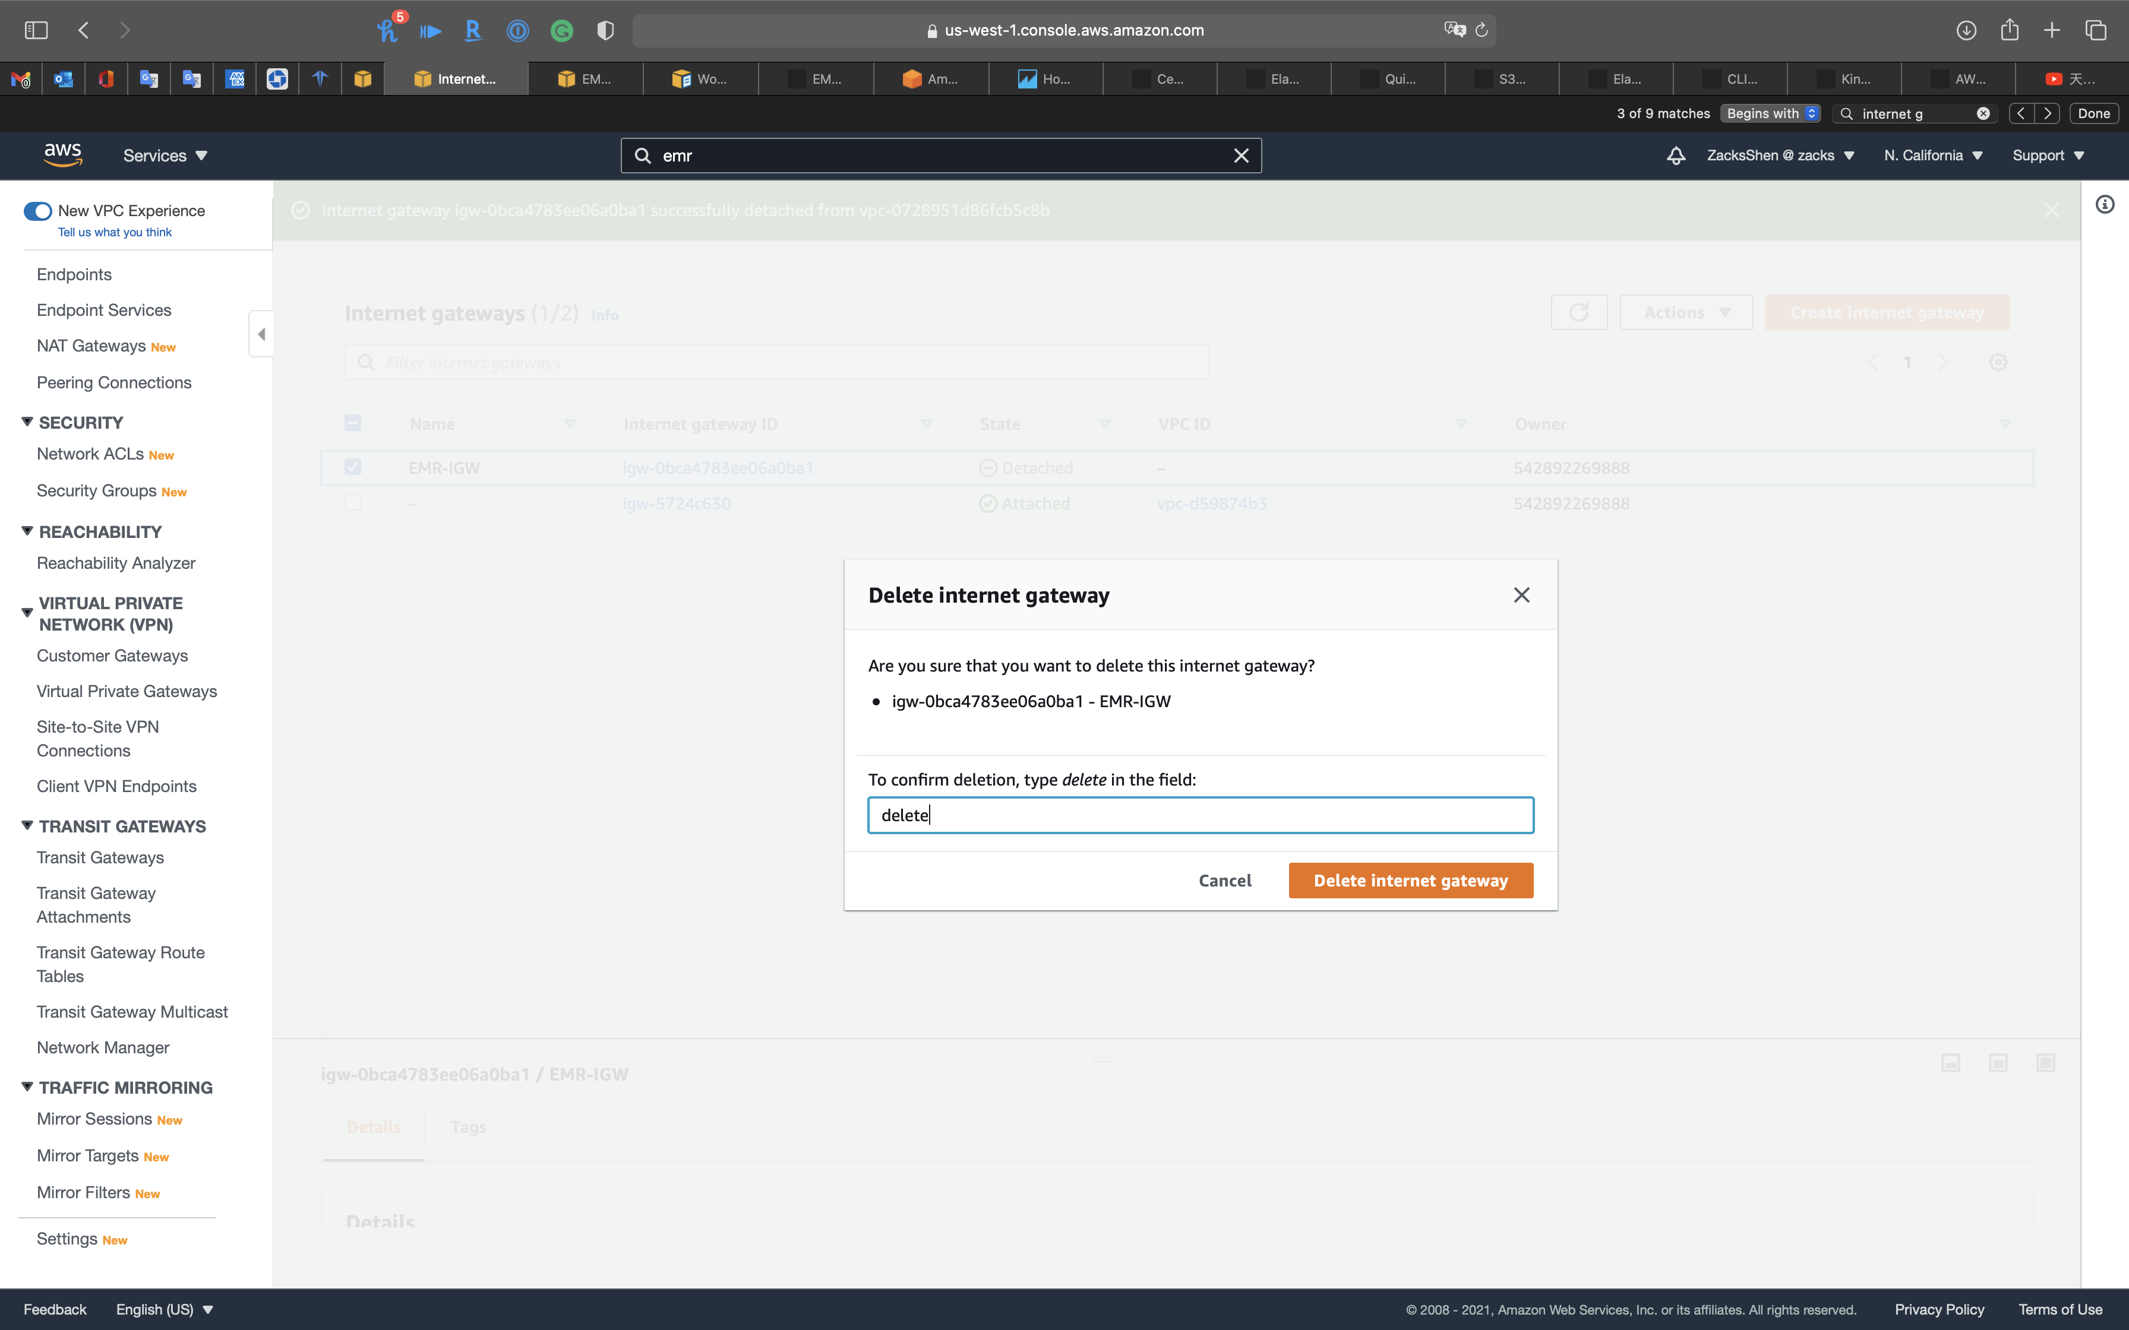
Task: Open the Security Groups sidebar item
Action: (x=97, y=491)
